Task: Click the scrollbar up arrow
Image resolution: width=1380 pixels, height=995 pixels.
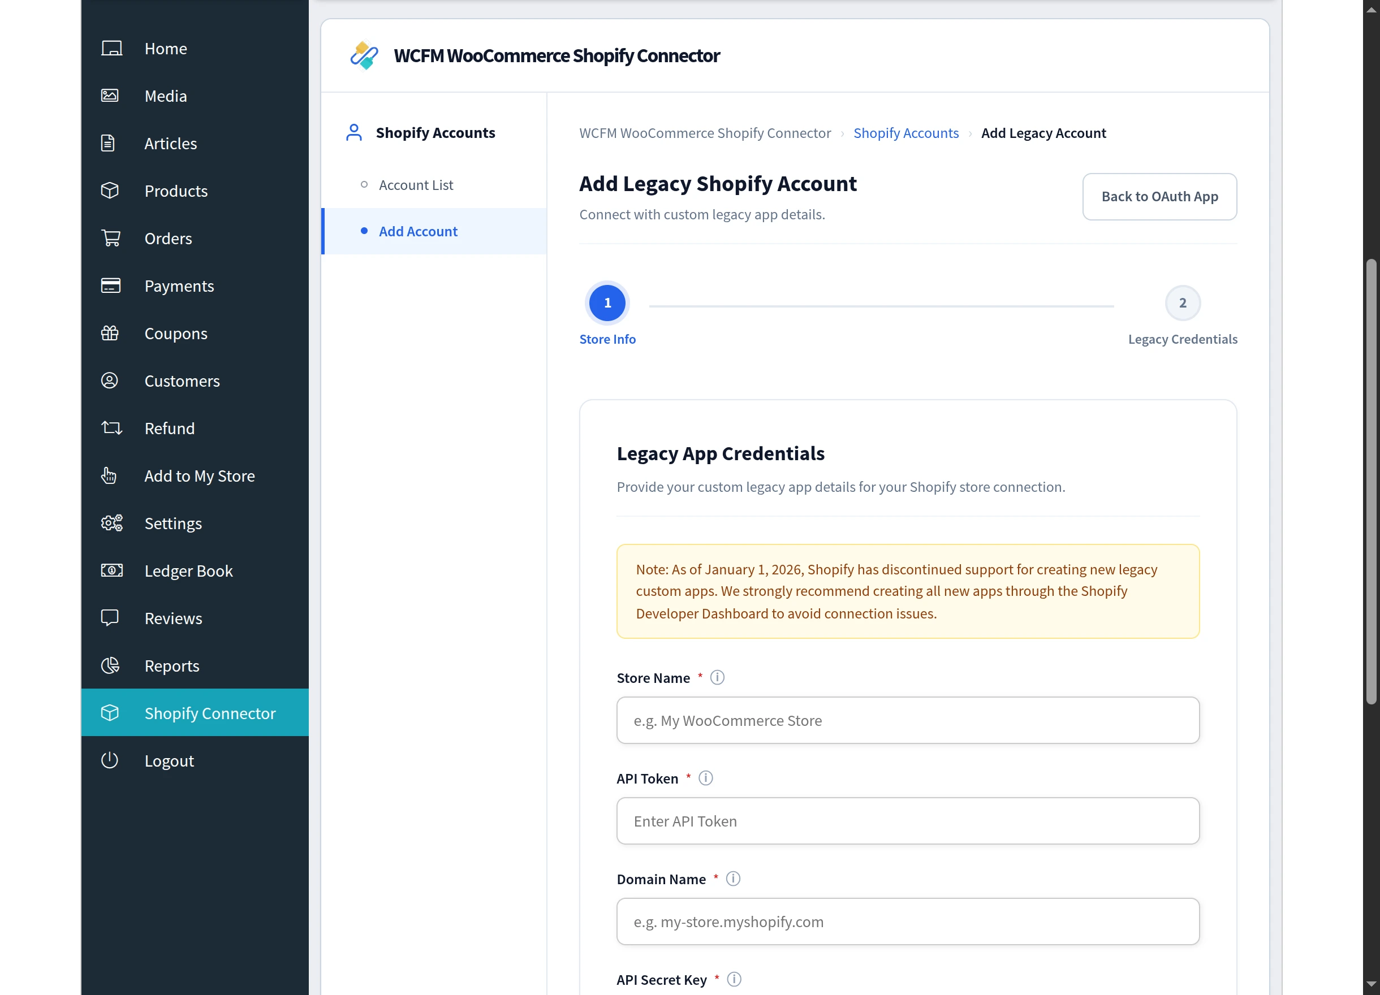Action: coord(1371,10)
